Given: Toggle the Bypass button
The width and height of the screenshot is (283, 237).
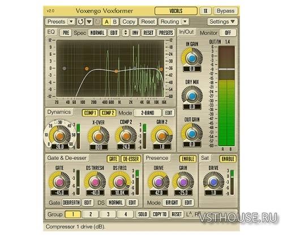Looking at the screenshot, I should click(x=226, y=11).
